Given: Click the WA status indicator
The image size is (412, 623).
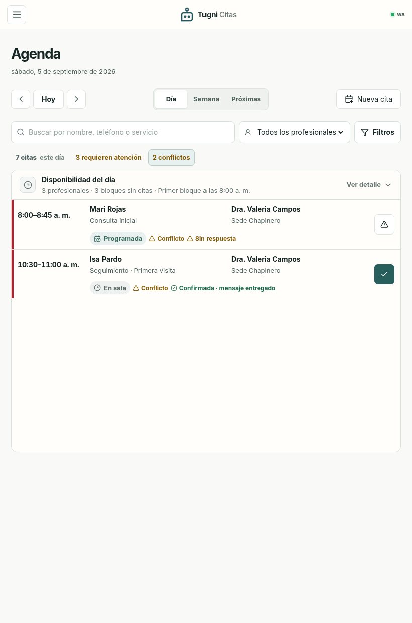Looking at the screenshot, I should tap(397, 15).
